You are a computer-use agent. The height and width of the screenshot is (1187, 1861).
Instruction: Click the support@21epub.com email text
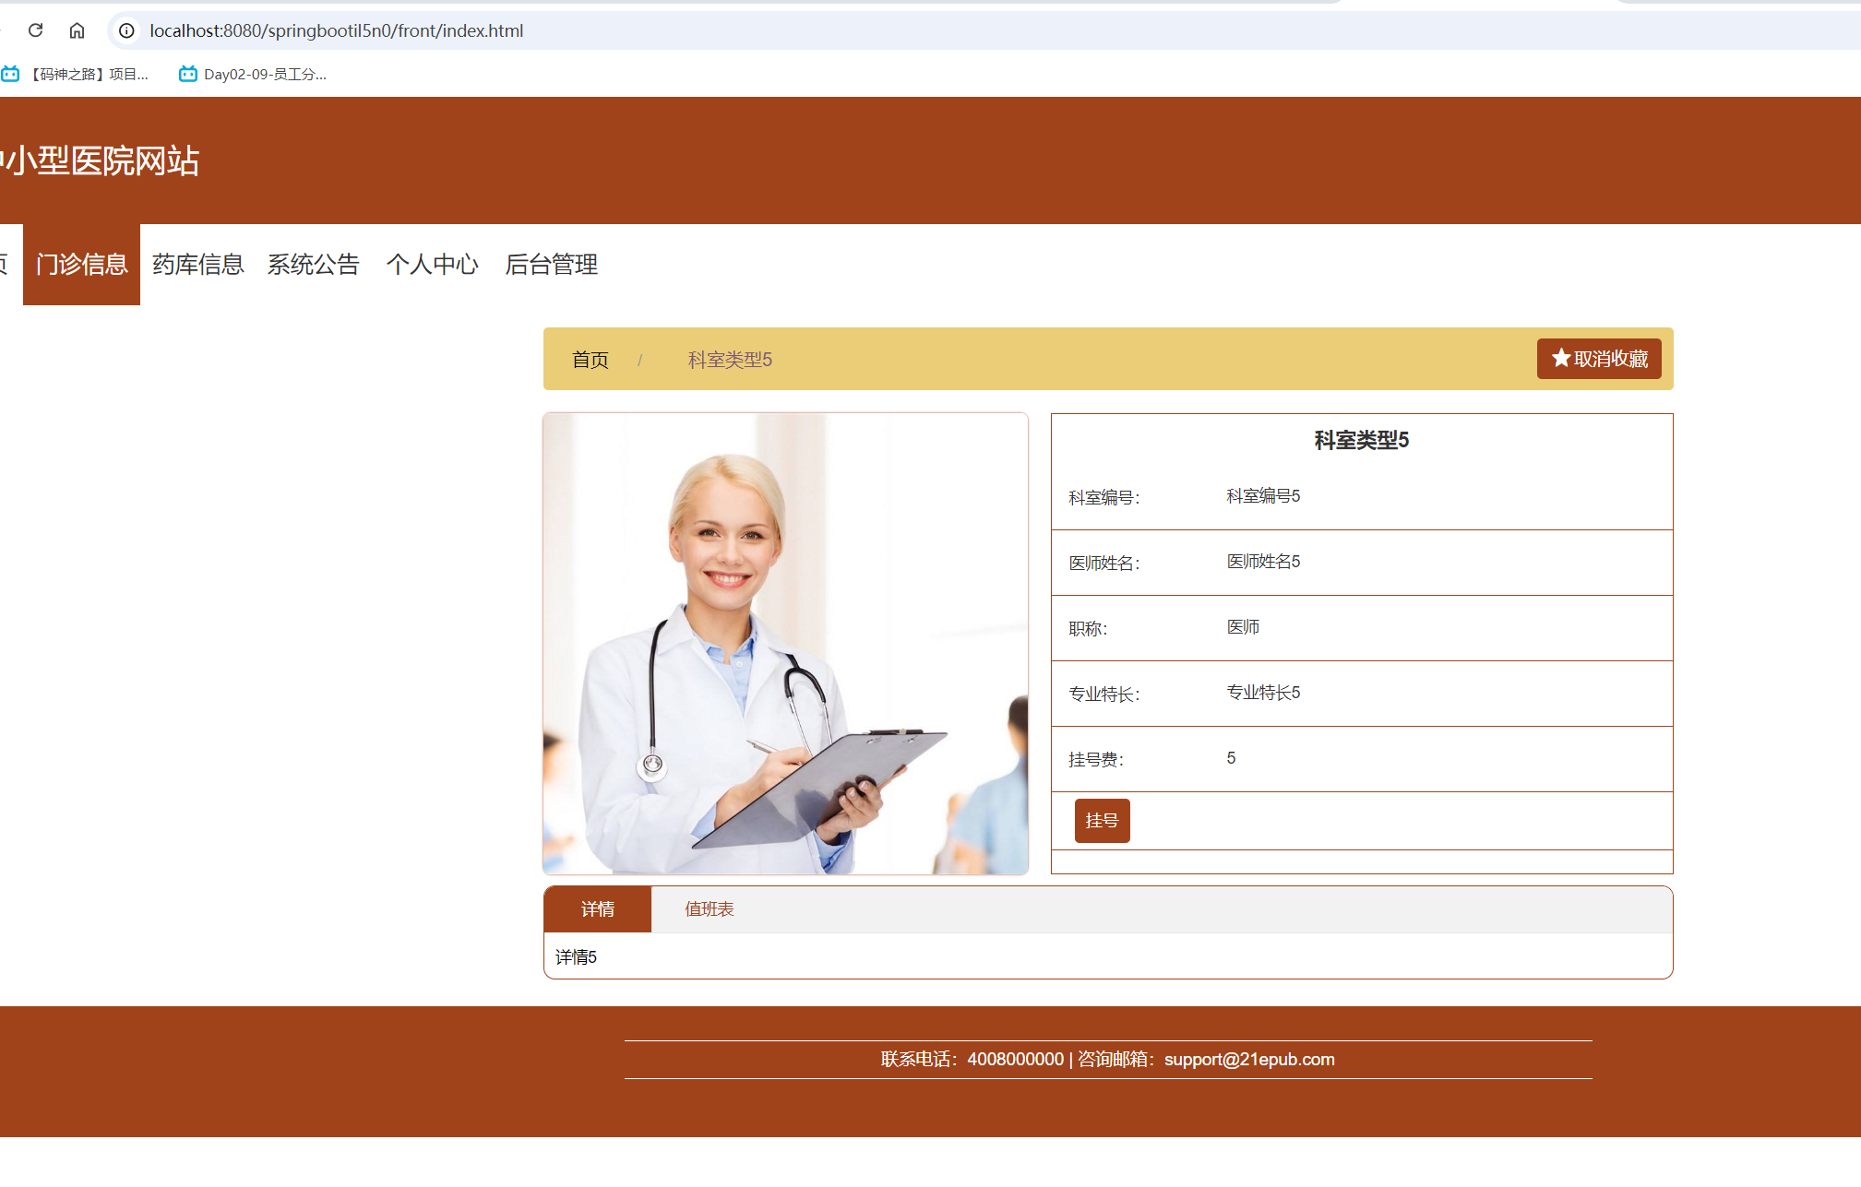(x=1249, y=1059)
